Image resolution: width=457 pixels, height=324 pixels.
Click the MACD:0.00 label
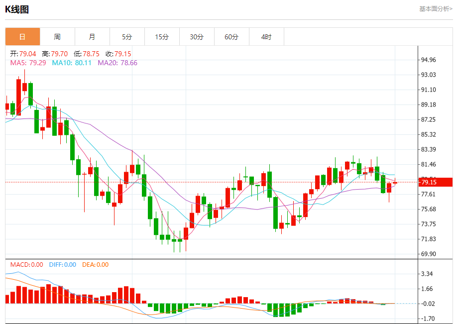click(x=26, y=265)
